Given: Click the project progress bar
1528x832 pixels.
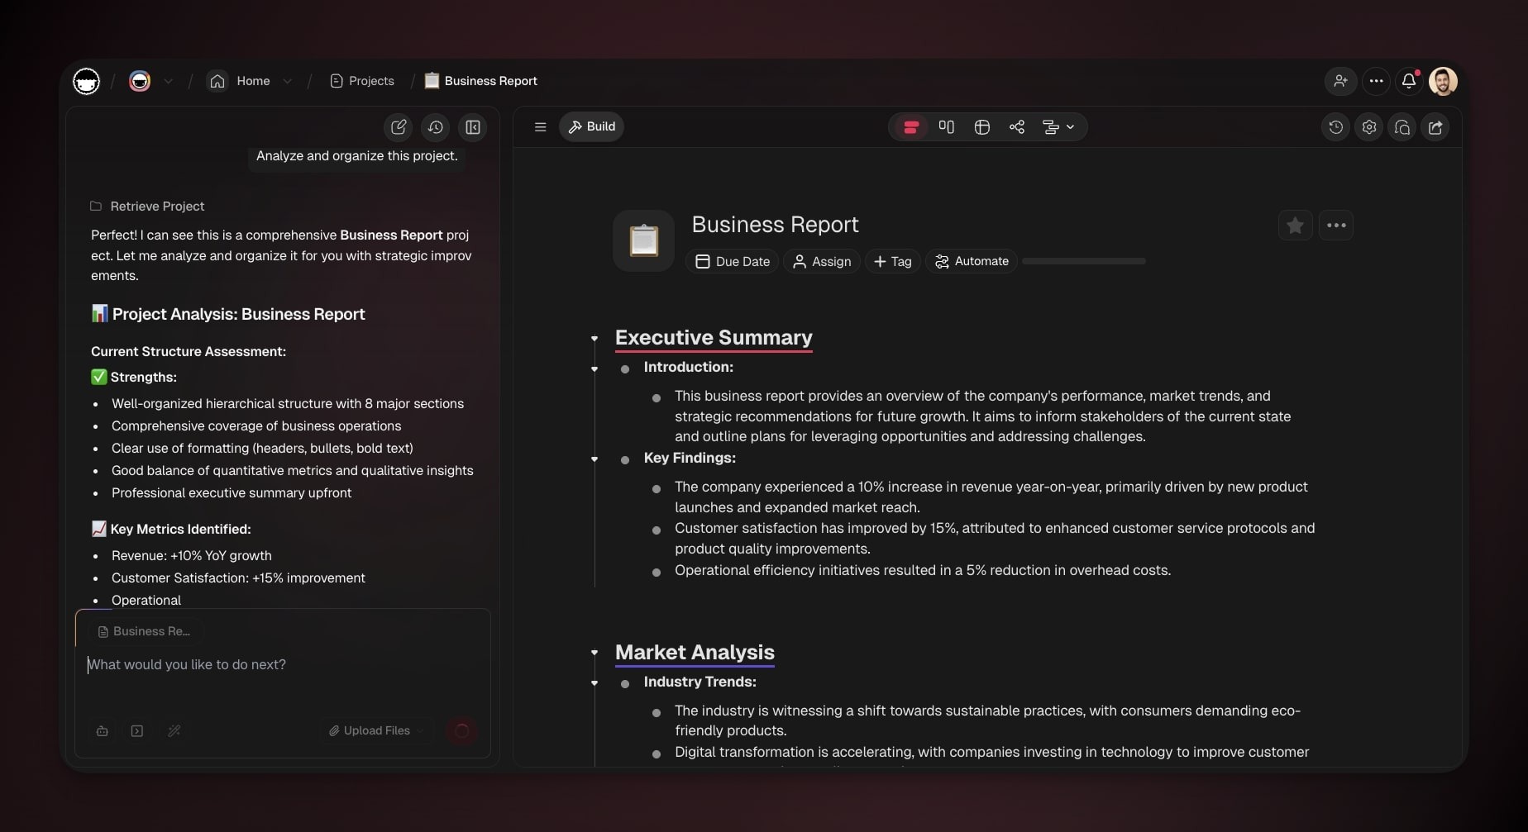Looking at the screenshot, I should coord(1083,262).
